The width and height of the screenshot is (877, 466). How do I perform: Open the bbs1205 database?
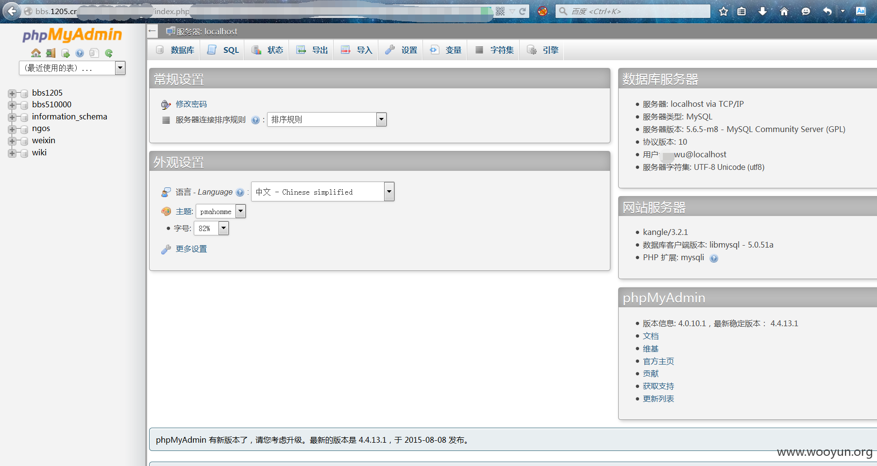(x=47, y=93)
